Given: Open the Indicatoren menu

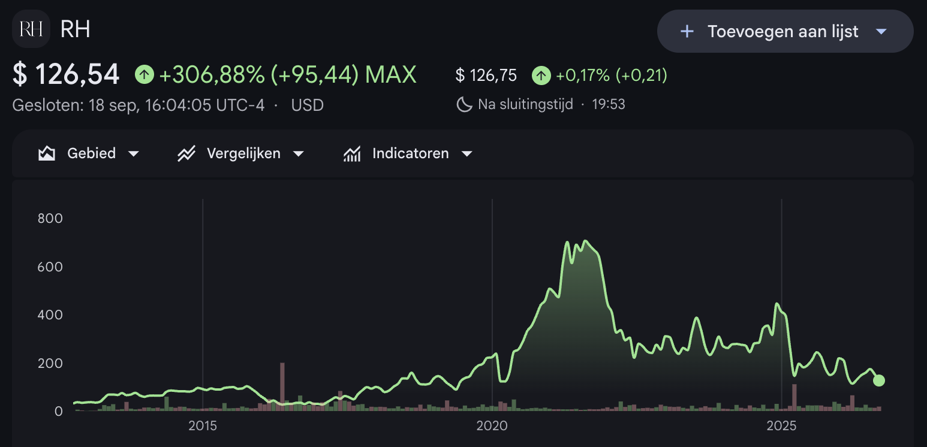Looking at the screenshot, I should point(408,154).
